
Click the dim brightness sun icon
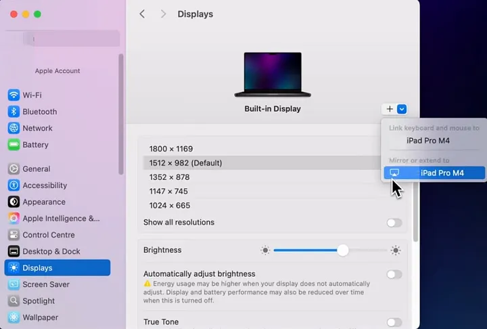coord(265,250)
